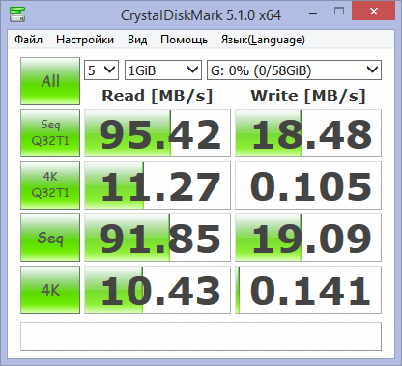Click the 10.43 4K read result
This screenshot has width=402, height=366.
coord(158,290)
